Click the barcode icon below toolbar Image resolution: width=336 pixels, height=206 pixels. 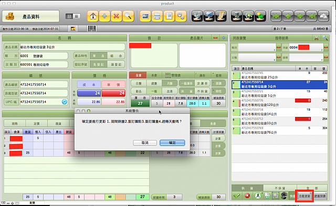pyautogui.click(x=92, y=28)
